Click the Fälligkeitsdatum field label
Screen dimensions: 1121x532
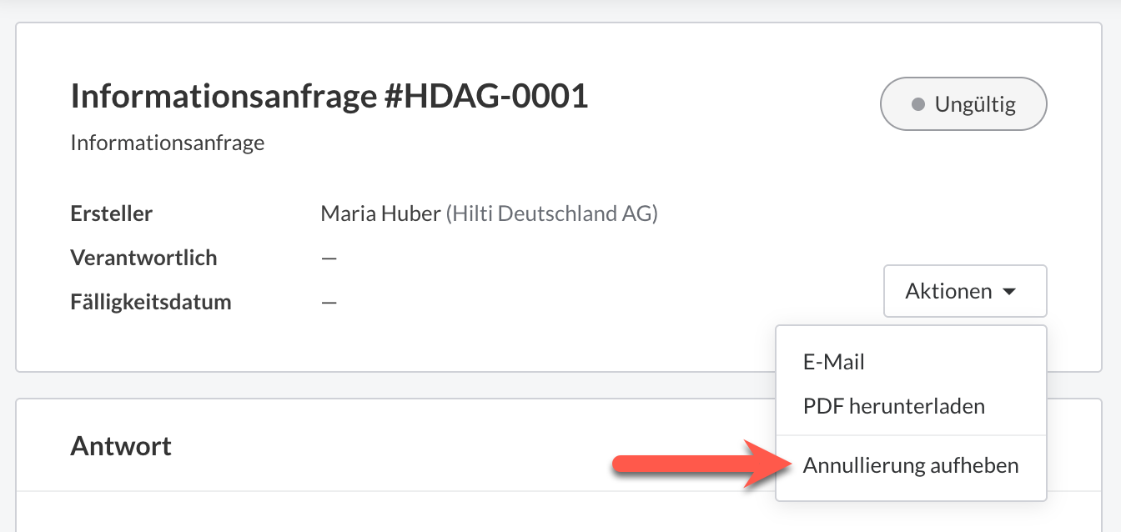click(151, 302)
